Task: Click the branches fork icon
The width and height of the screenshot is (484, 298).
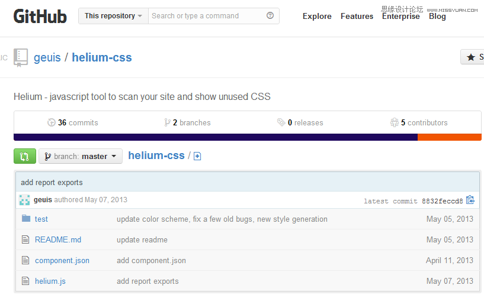Action: point(167,122)
